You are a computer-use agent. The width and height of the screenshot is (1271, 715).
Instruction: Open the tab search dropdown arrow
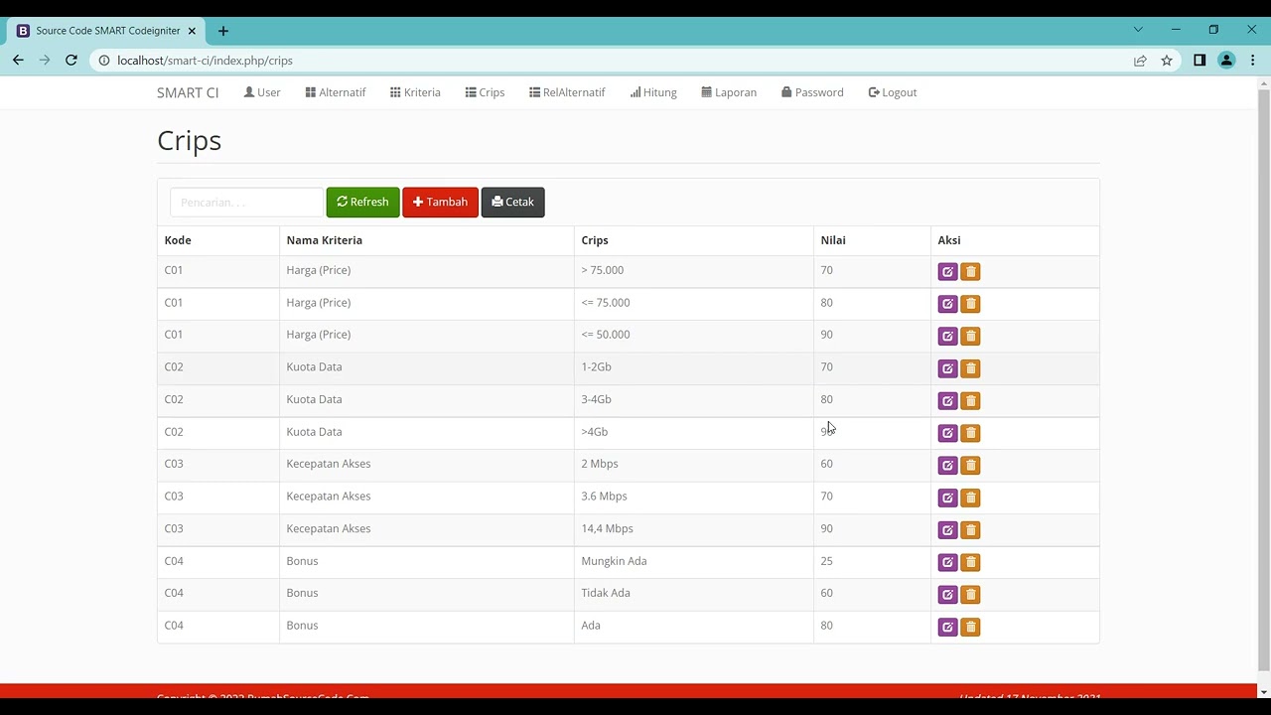pos(1138,30)
